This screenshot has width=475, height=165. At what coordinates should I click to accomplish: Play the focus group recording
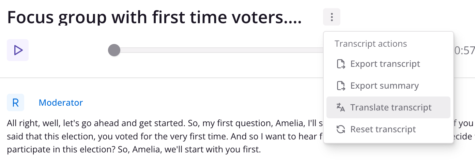(18, 50)
